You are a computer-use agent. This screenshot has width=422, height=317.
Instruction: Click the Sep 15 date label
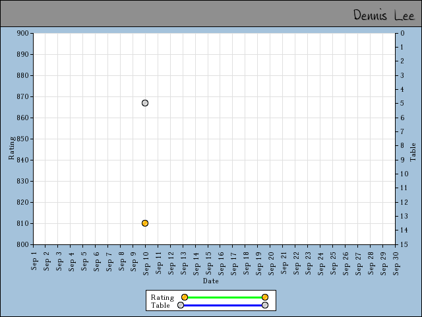click(x=208, y=264)
